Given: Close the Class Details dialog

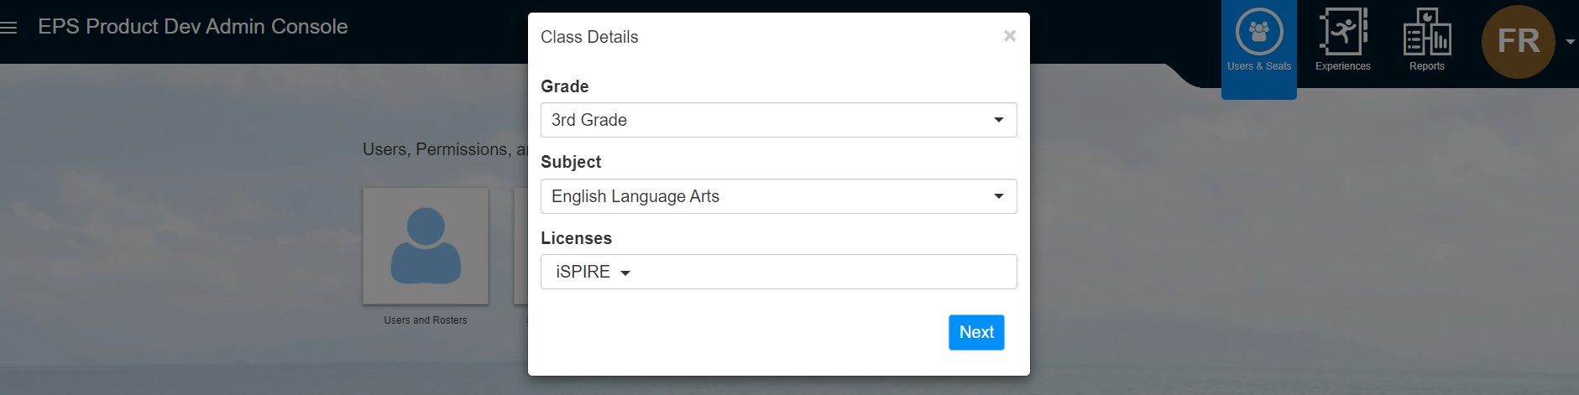Looking at the screenshot, I should 1010,35.
